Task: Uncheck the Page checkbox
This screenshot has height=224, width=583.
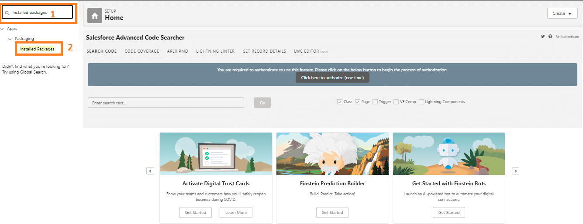Action: [x=357, y=102]
